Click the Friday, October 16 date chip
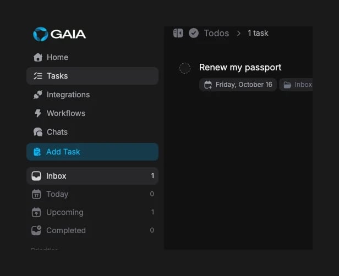339x276 pixels. pos(238,85)
